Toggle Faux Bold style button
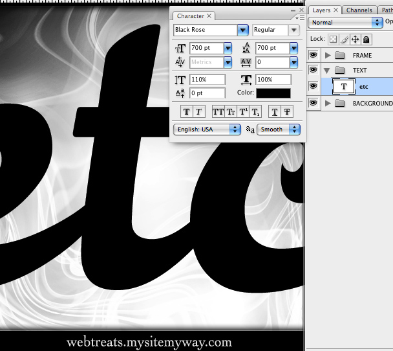Image resolution: width=393 pixels, height=351 pixels. [186, 112]
